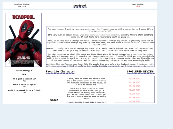The image size is (173, 129).
Task: Click 'Would I recommend it to a friend?'
Action: (x=24, y=90)
